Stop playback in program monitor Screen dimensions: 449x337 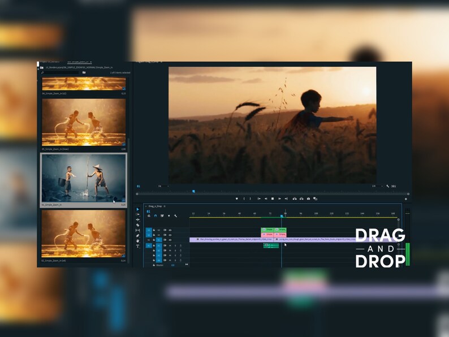point(273,198)
